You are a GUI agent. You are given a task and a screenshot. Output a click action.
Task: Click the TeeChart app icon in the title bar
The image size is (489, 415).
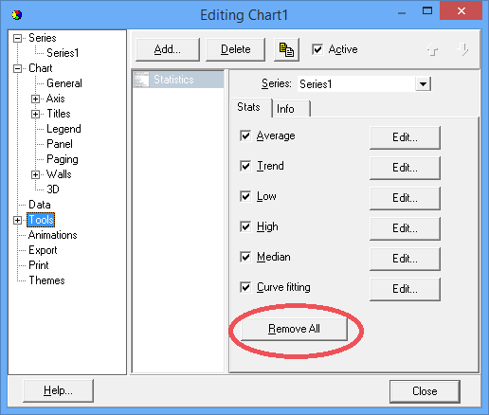[x=17, y=15]
